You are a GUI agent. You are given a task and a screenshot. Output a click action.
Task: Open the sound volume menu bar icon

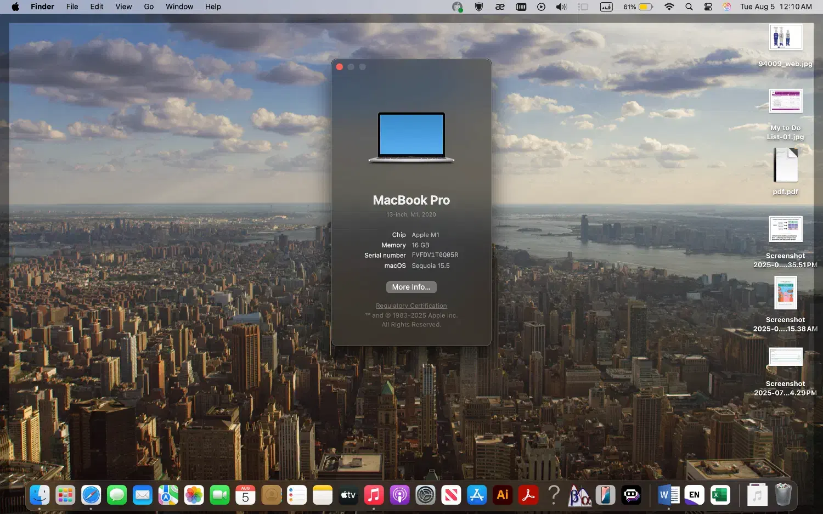[561, 7]
